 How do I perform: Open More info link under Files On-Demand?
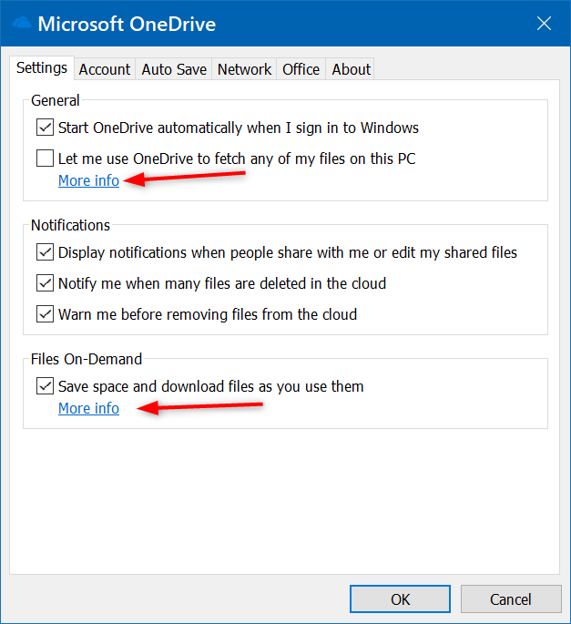click(88, 408)
